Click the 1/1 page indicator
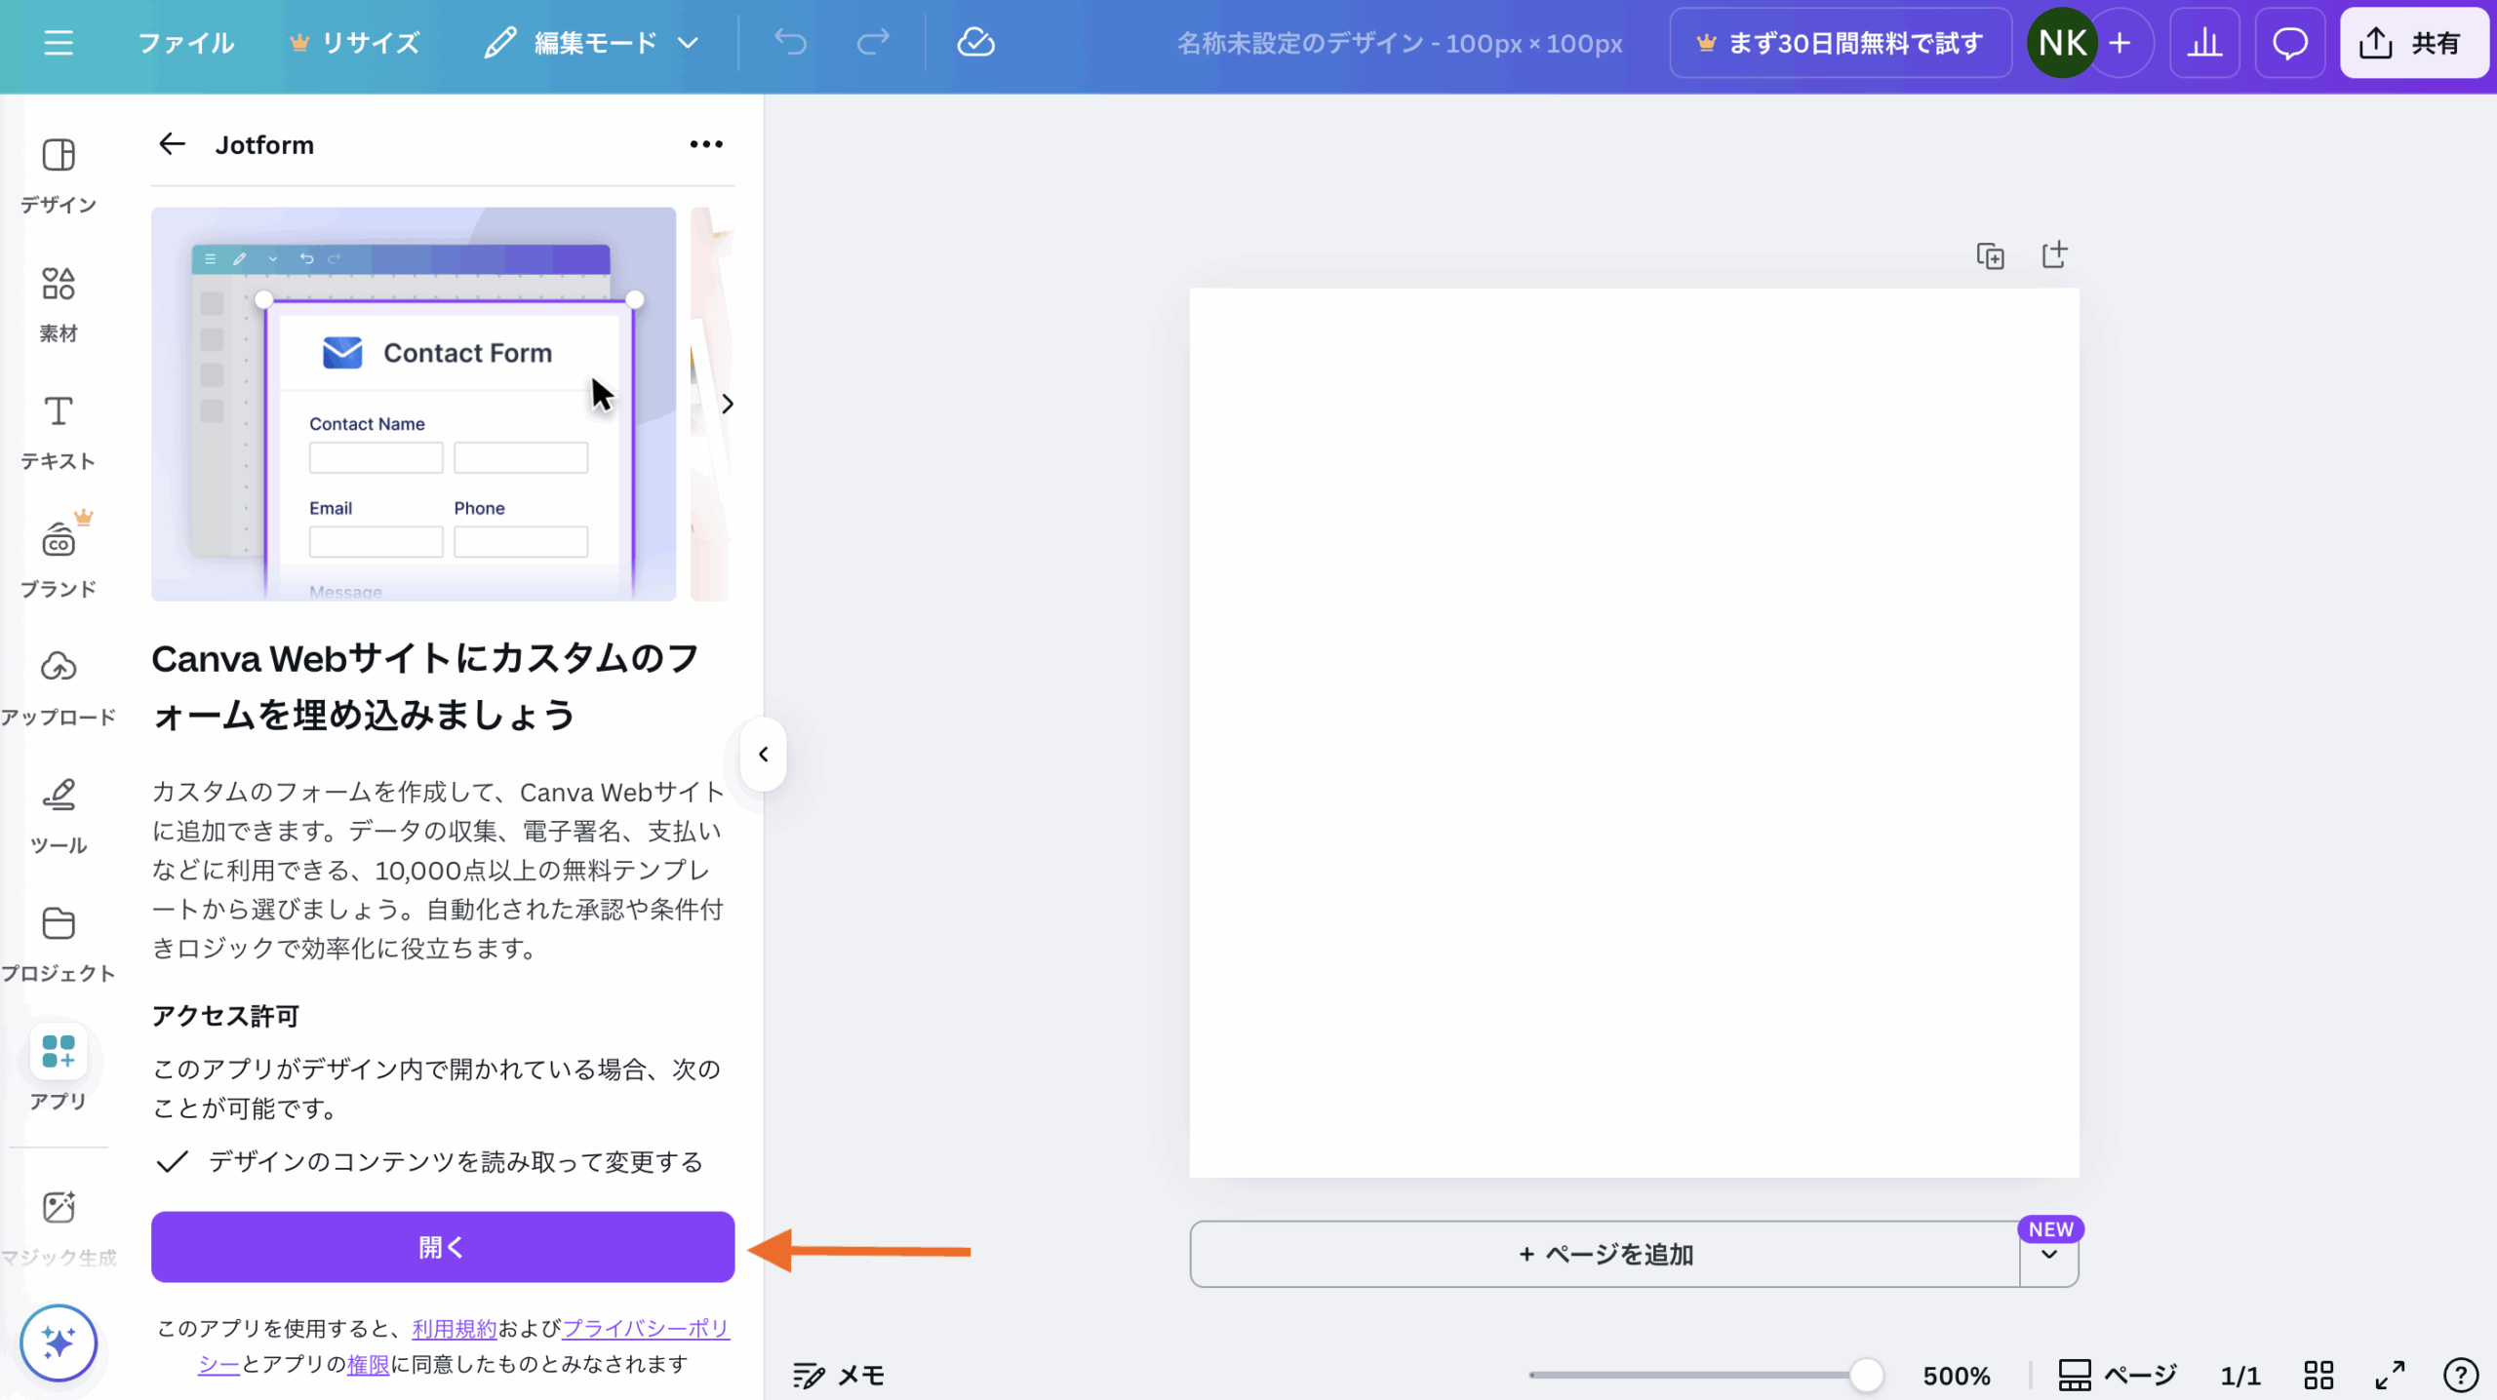 (2240, 1376)
